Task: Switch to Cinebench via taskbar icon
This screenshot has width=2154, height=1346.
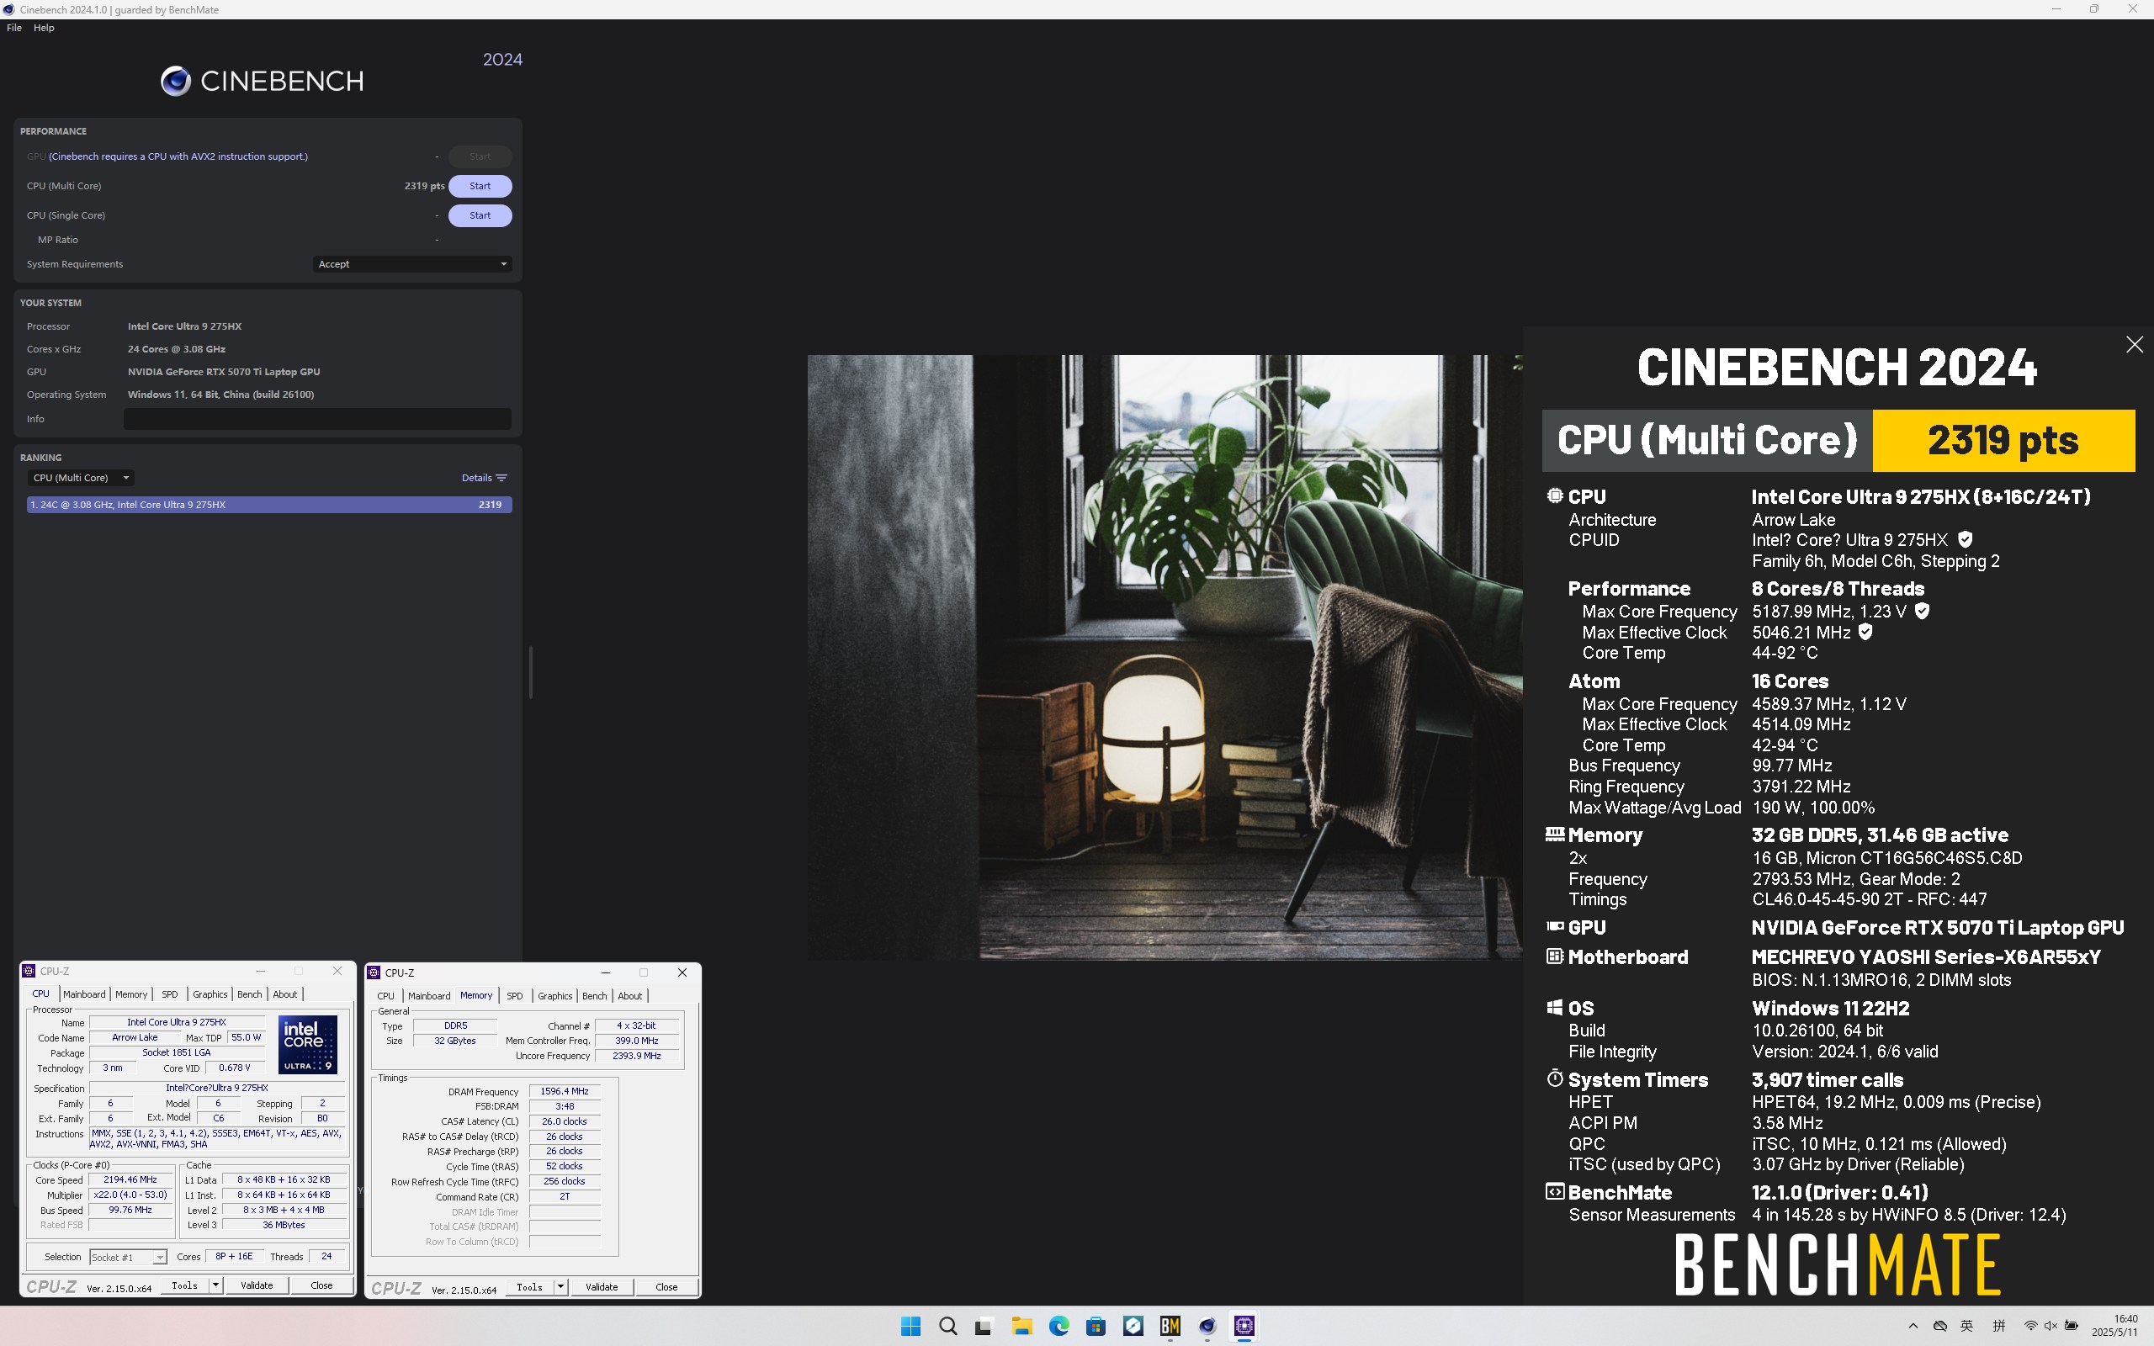Action: point(1207,1327)
